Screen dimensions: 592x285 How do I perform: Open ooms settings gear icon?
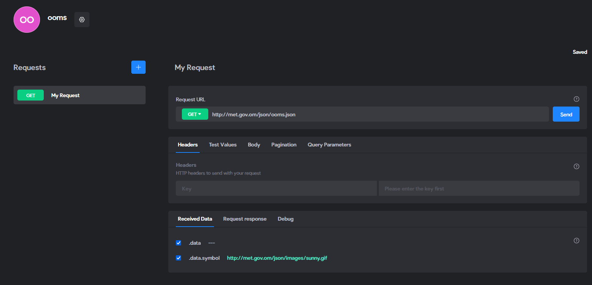coord(82,20)
